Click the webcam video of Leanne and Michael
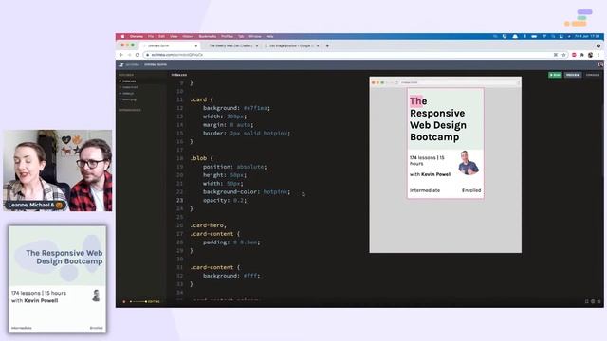This screenshot has width=607, height=341. [x=58, y=170]
